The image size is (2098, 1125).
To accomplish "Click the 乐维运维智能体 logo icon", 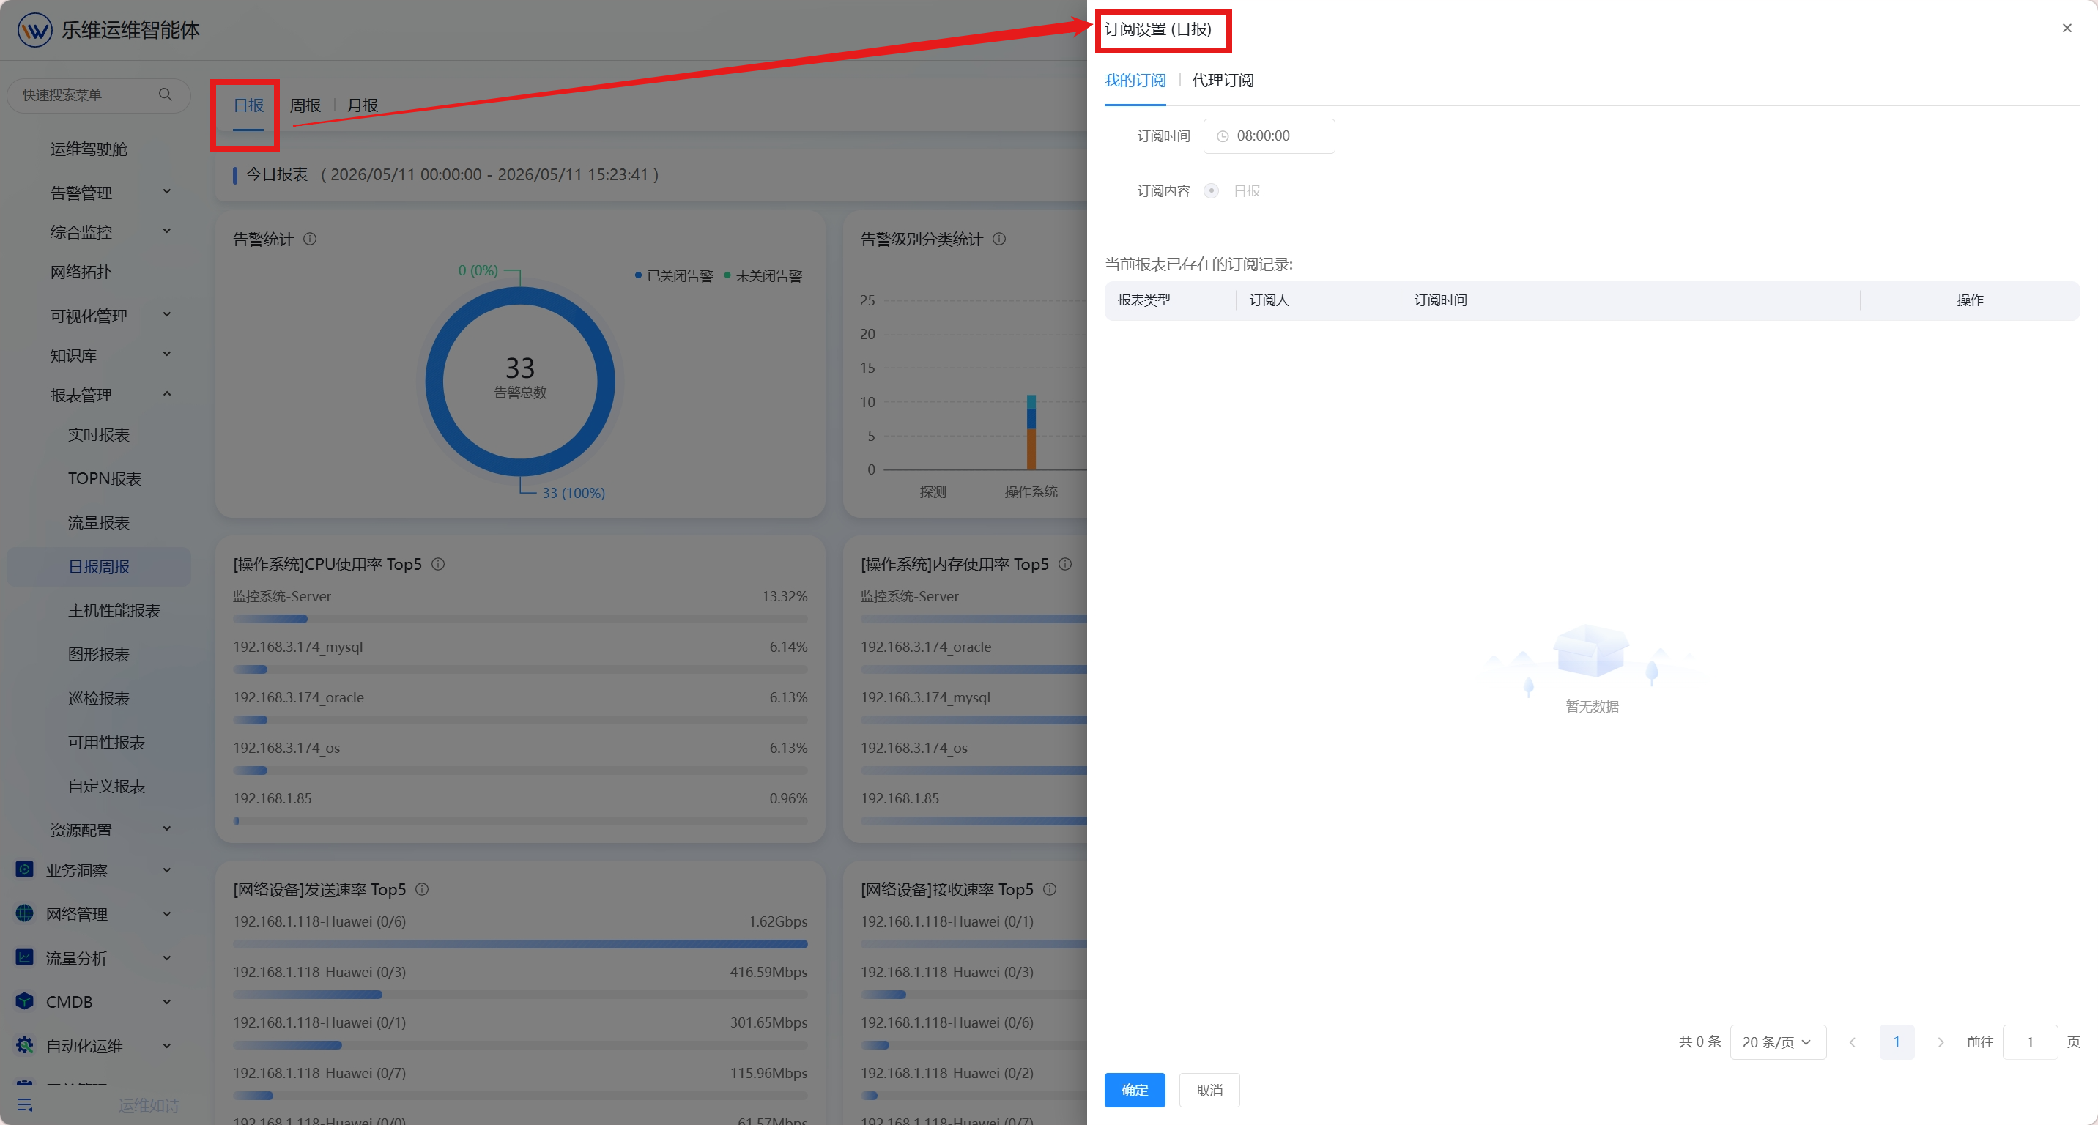I will (x=34, y=30).
